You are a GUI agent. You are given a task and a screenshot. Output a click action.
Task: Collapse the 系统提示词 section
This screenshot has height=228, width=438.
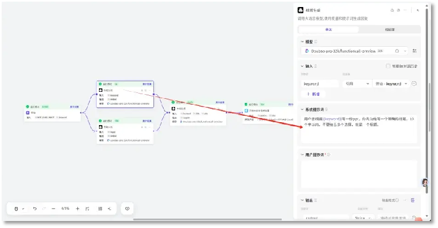point(302,109)
